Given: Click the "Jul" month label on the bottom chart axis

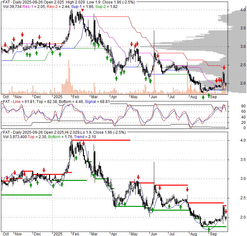Looking at the screenshot, I should point(172,234).
